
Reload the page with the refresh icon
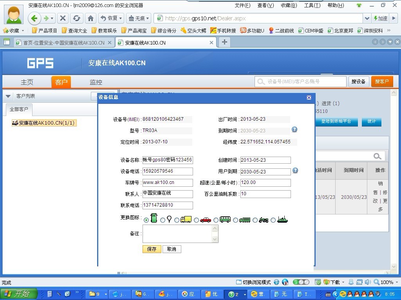pos(76,18)
